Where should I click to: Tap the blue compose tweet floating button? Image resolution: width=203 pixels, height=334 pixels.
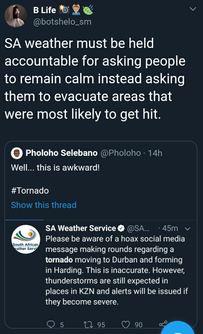[x=178, y=328]
